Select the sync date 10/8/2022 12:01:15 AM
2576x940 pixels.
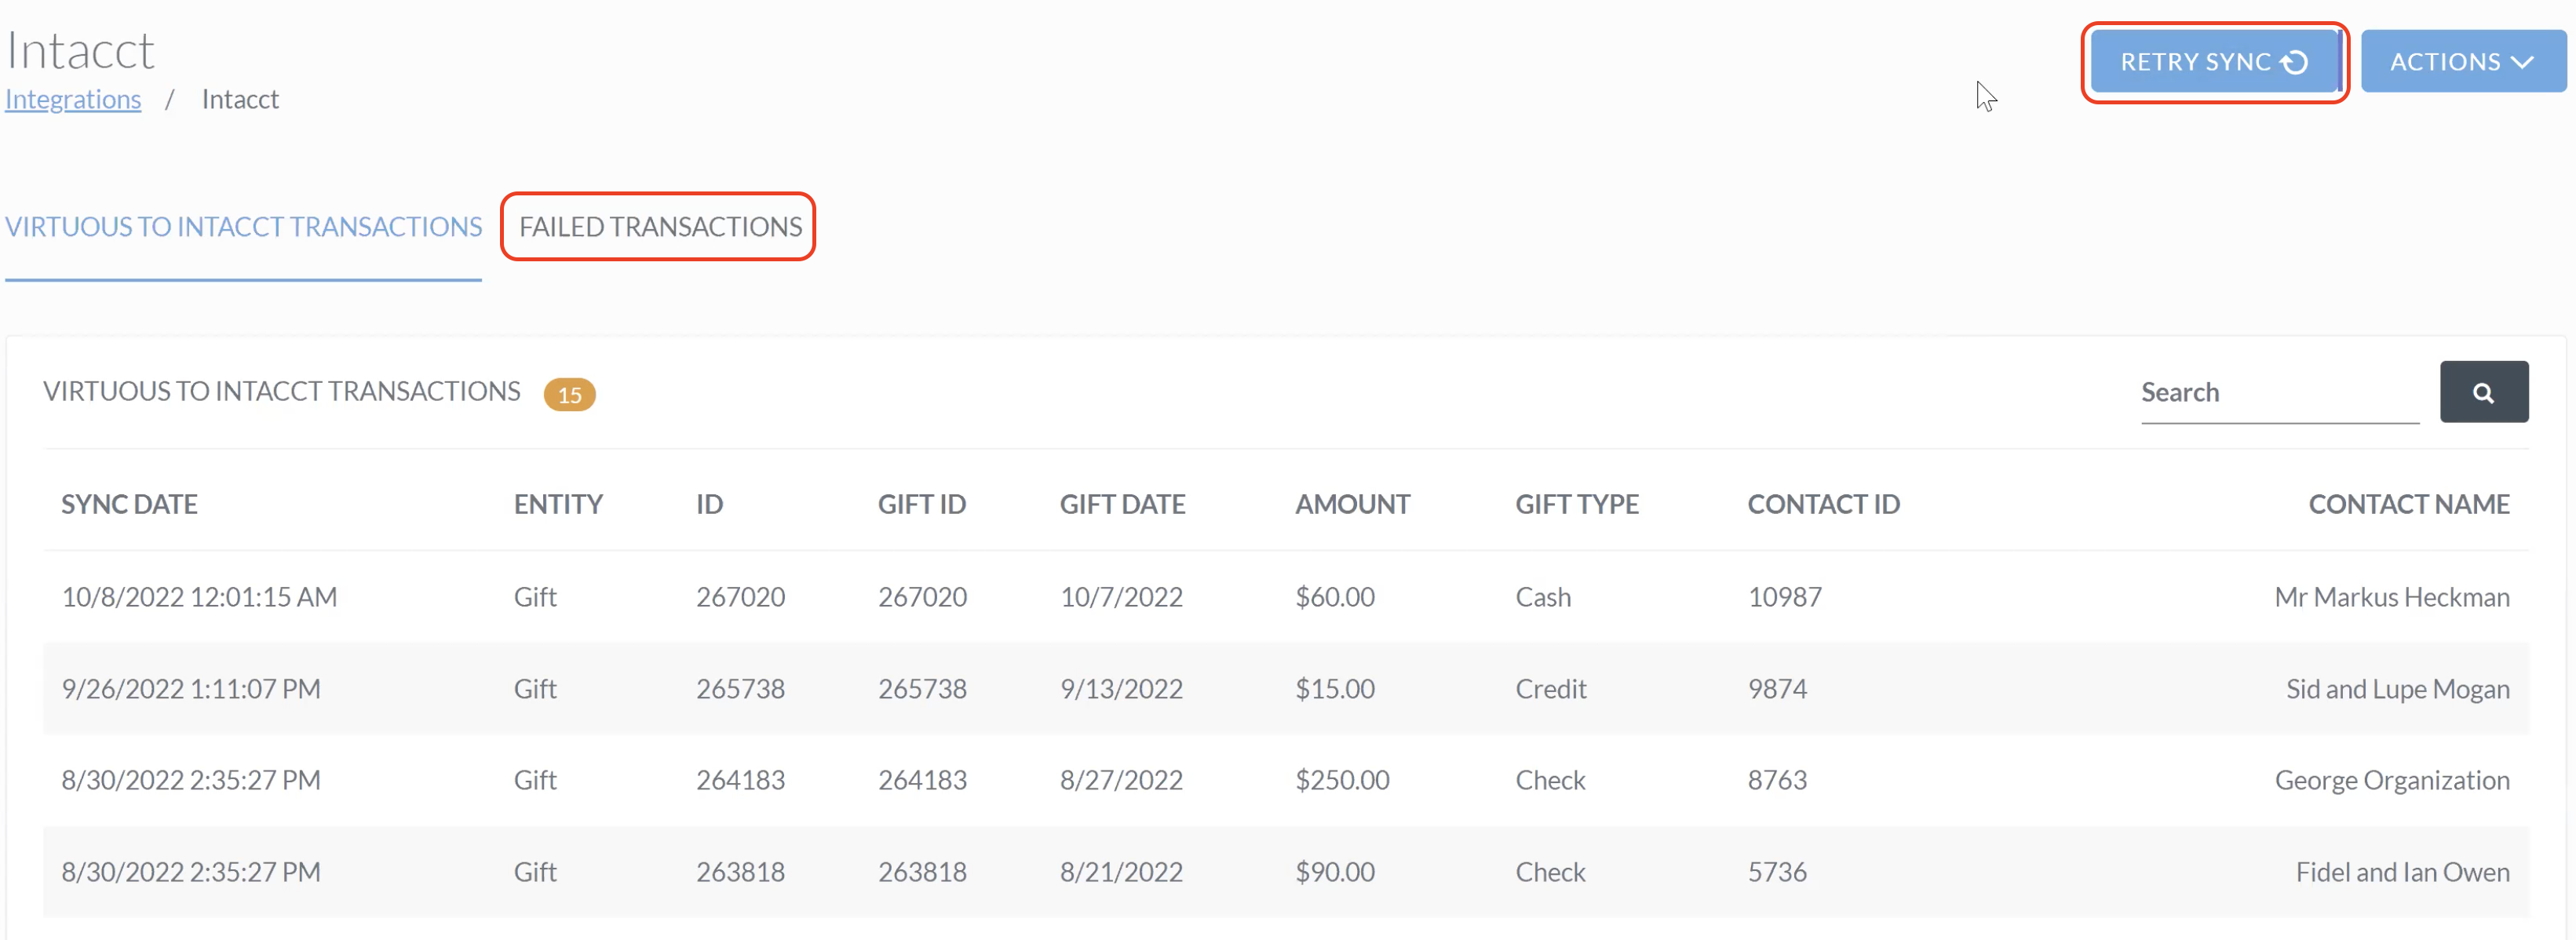[x=199, y=597]
